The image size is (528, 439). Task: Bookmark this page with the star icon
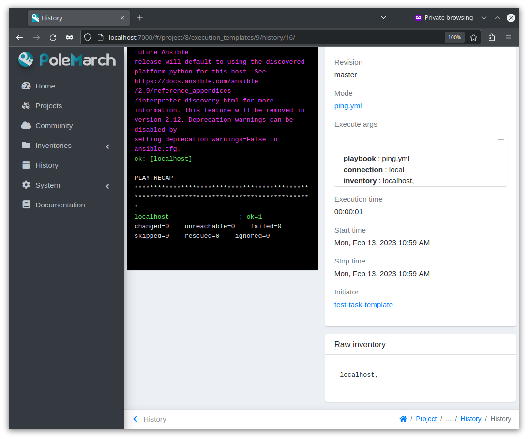pos(473,37)
